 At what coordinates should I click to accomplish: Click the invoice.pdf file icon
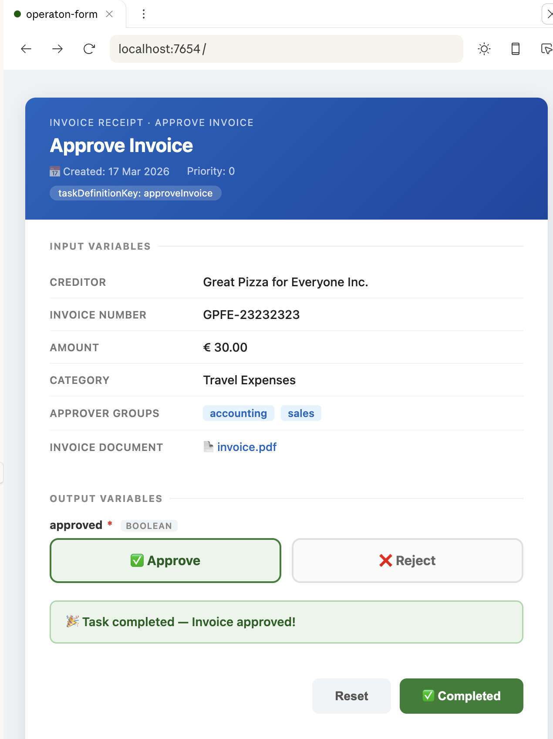coord(209,447)
